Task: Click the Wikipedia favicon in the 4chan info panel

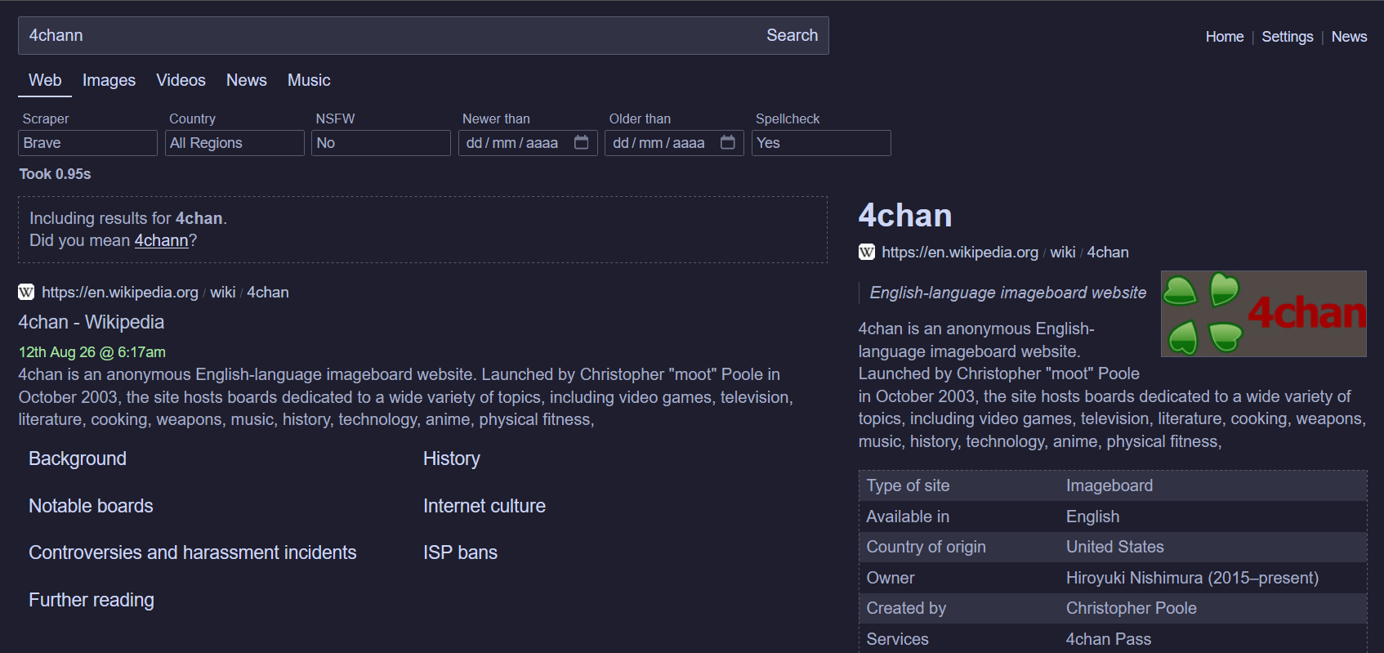Action: [867, 252]
